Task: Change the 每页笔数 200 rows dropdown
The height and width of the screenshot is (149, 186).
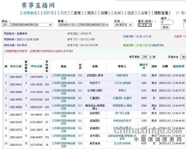Action: (x=146, y=57)
